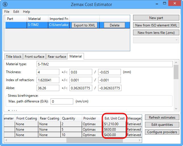This screenshot has height=146, width=183.
Task: Click the Zemax Cost Estimator app icon
Action: click(5, 4)
